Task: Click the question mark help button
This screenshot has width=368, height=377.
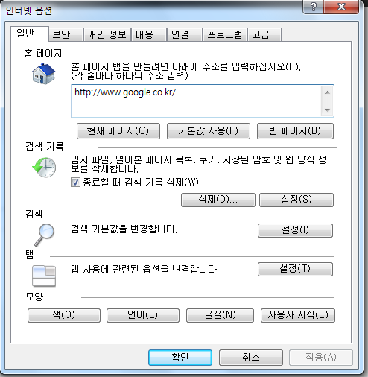Action: tap(313, 7)
